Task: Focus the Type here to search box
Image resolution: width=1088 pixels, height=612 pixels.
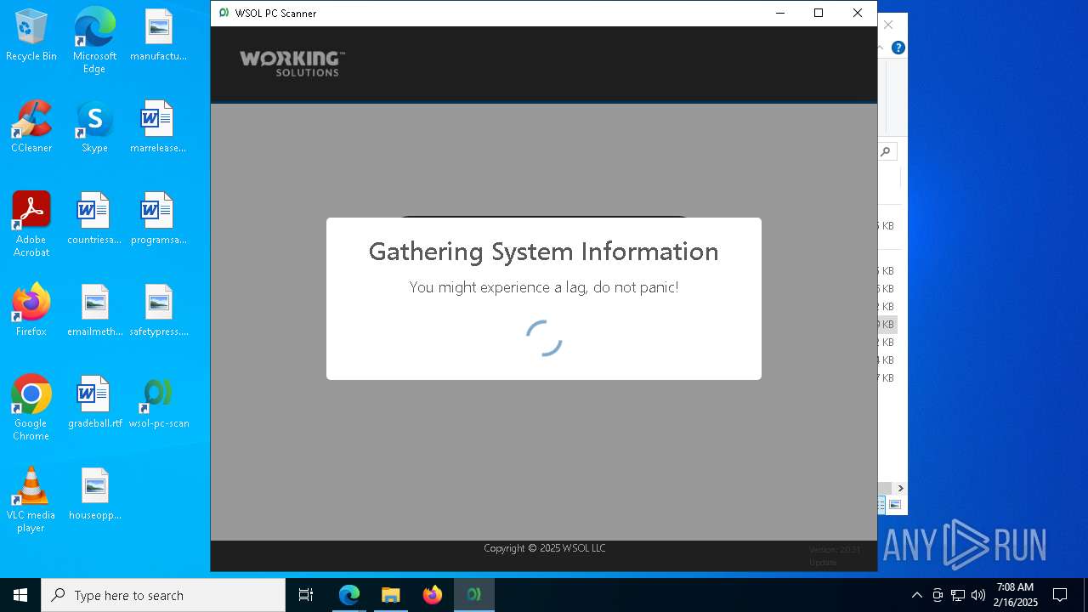Action: (163, 595)
